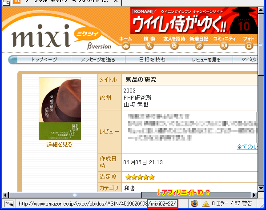Click the invite friends smiley icon
This screenshot has width=266, height=210.
[174, 46]
